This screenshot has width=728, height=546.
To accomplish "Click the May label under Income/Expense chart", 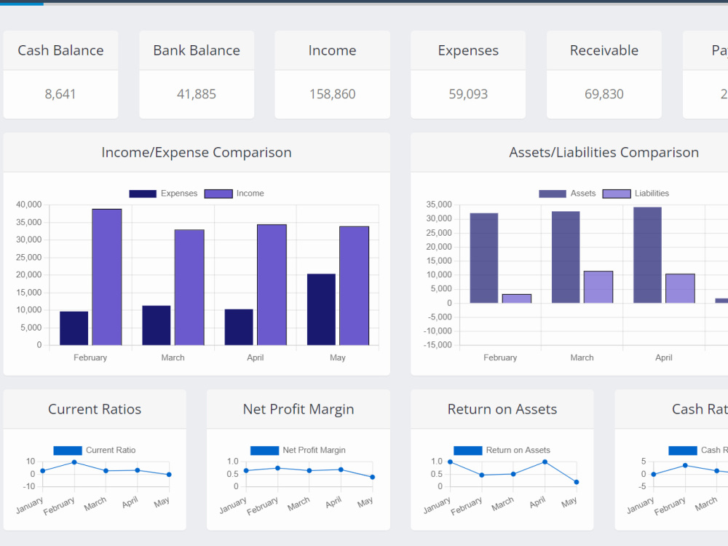I will pyautogui.click(x=338, y=357).
